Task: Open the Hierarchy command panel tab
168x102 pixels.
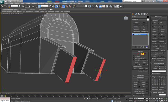Action: (x=139, y=14)
